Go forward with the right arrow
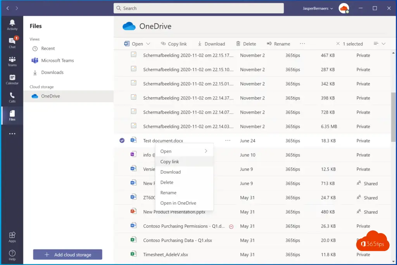Screen dimensions: 397x265 click(17, 8)
